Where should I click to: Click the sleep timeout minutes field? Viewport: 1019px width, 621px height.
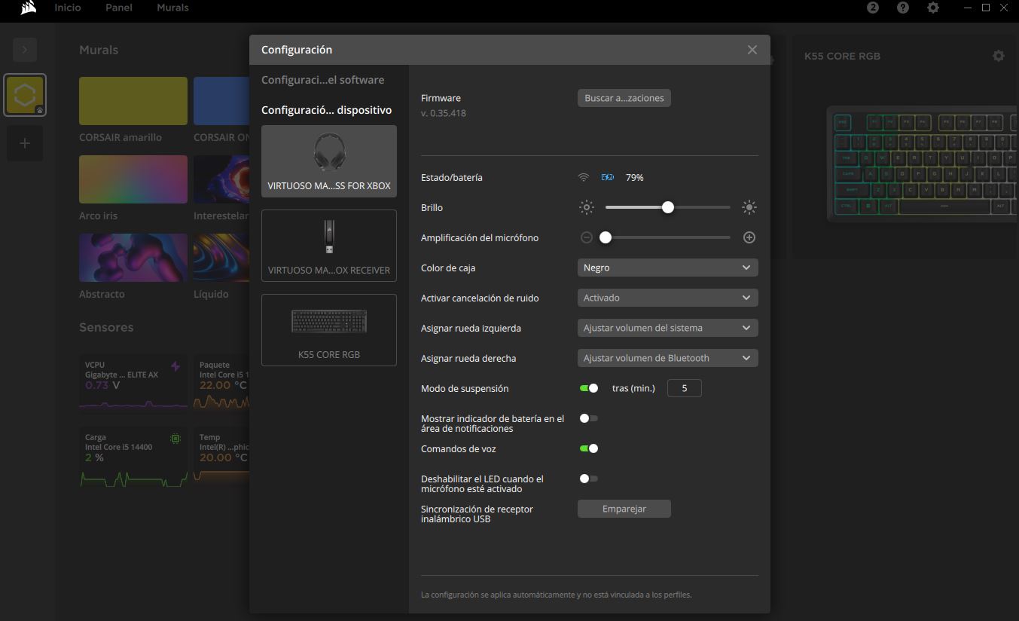[x=685, y=388]
